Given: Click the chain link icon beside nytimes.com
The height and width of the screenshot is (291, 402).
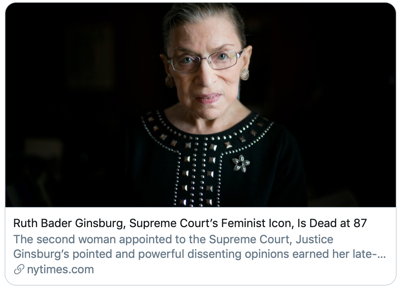Looking at the screenshot, I should tap(19, 269).
